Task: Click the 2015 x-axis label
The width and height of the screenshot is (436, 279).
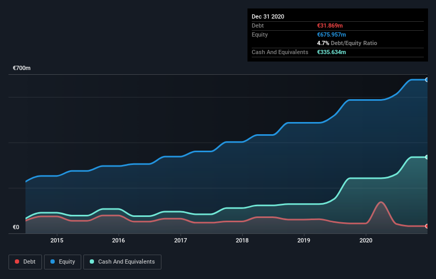Action: point(57,240)
